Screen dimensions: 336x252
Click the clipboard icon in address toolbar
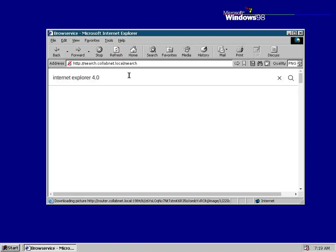(267, 63)
